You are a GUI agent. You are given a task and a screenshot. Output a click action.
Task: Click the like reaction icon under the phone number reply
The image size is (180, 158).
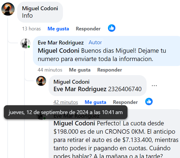pyautogui.click(x=149, y=101)
